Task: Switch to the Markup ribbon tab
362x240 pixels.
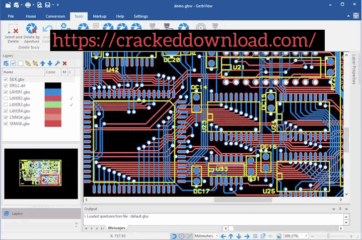Action: 99,16
